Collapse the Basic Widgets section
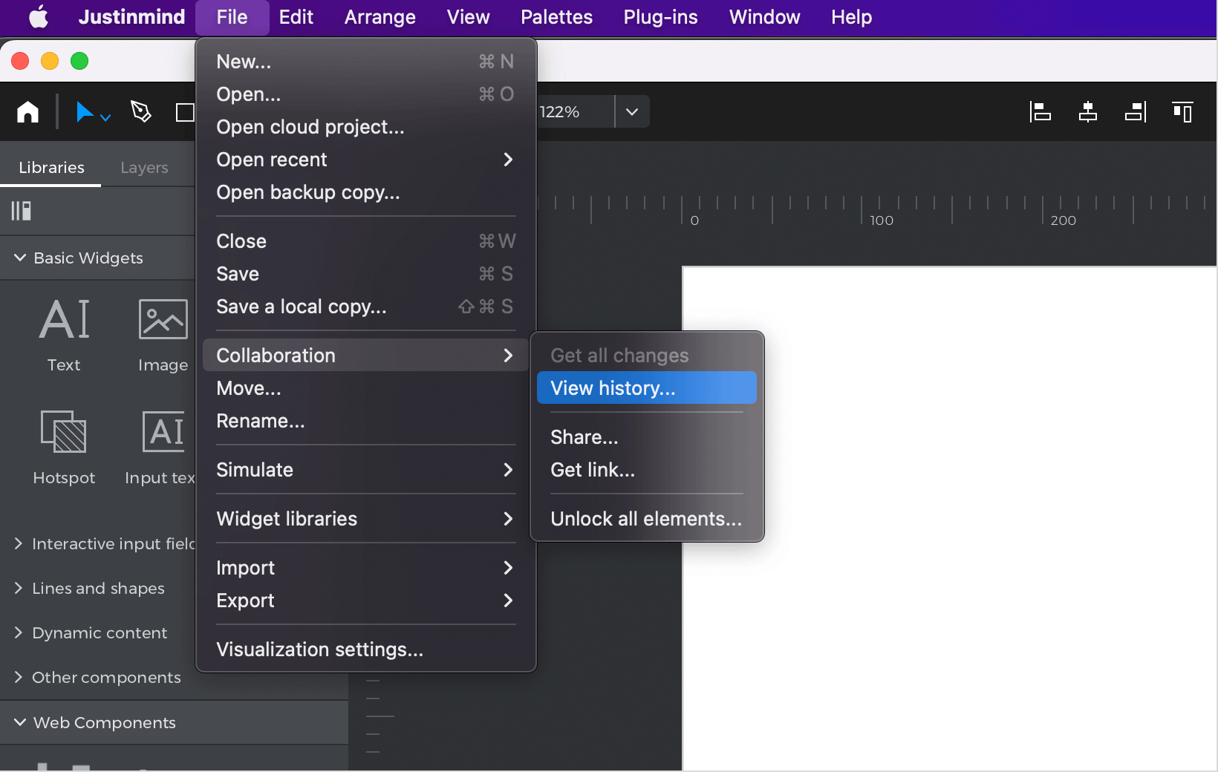 pyautogui.click(x=20, y=258)
